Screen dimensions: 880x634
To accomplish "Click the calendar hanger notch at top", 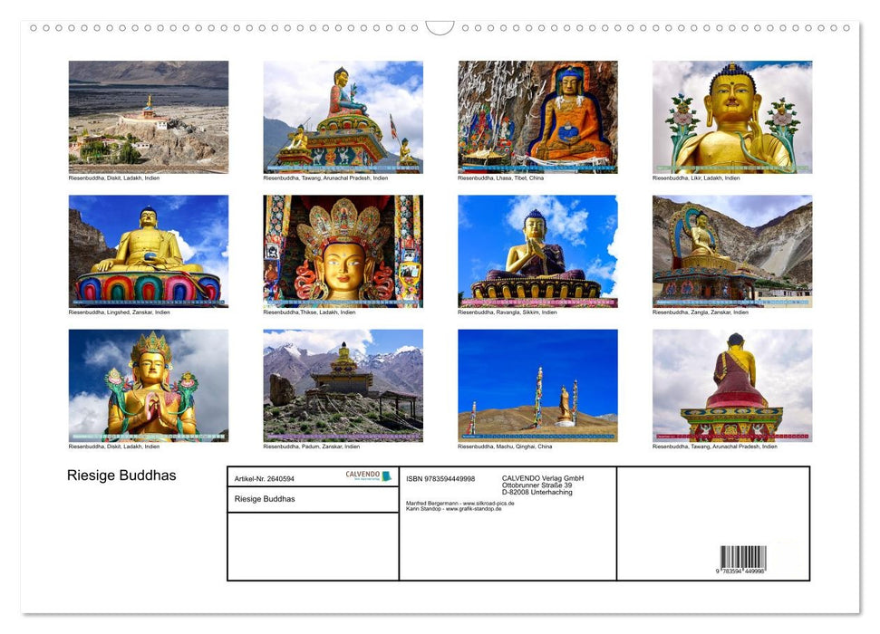I will click(440, 28).
